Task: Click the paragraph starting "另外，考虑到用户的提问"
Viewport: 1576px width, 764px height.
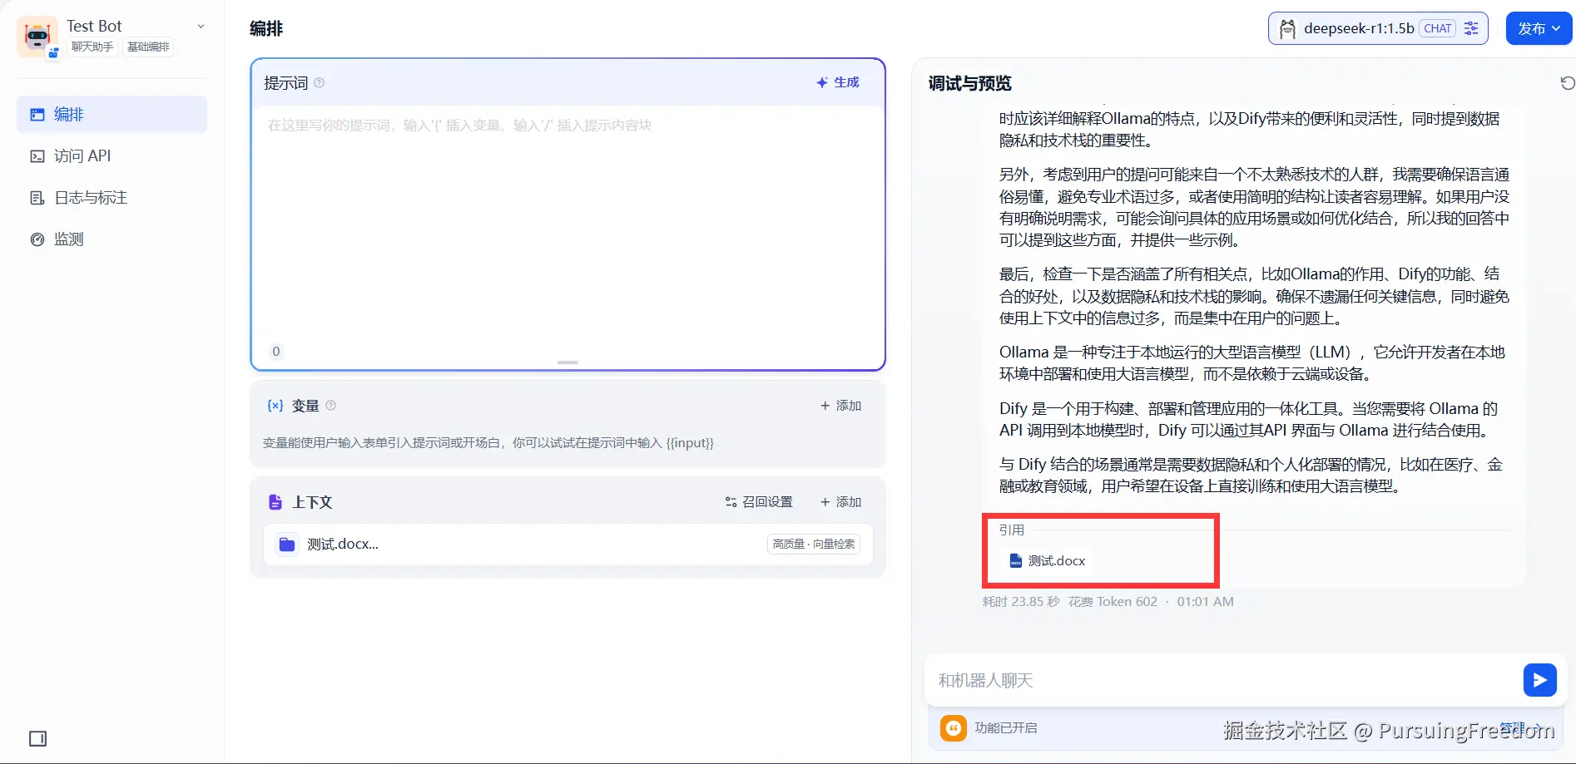Action: point(1254,207)
